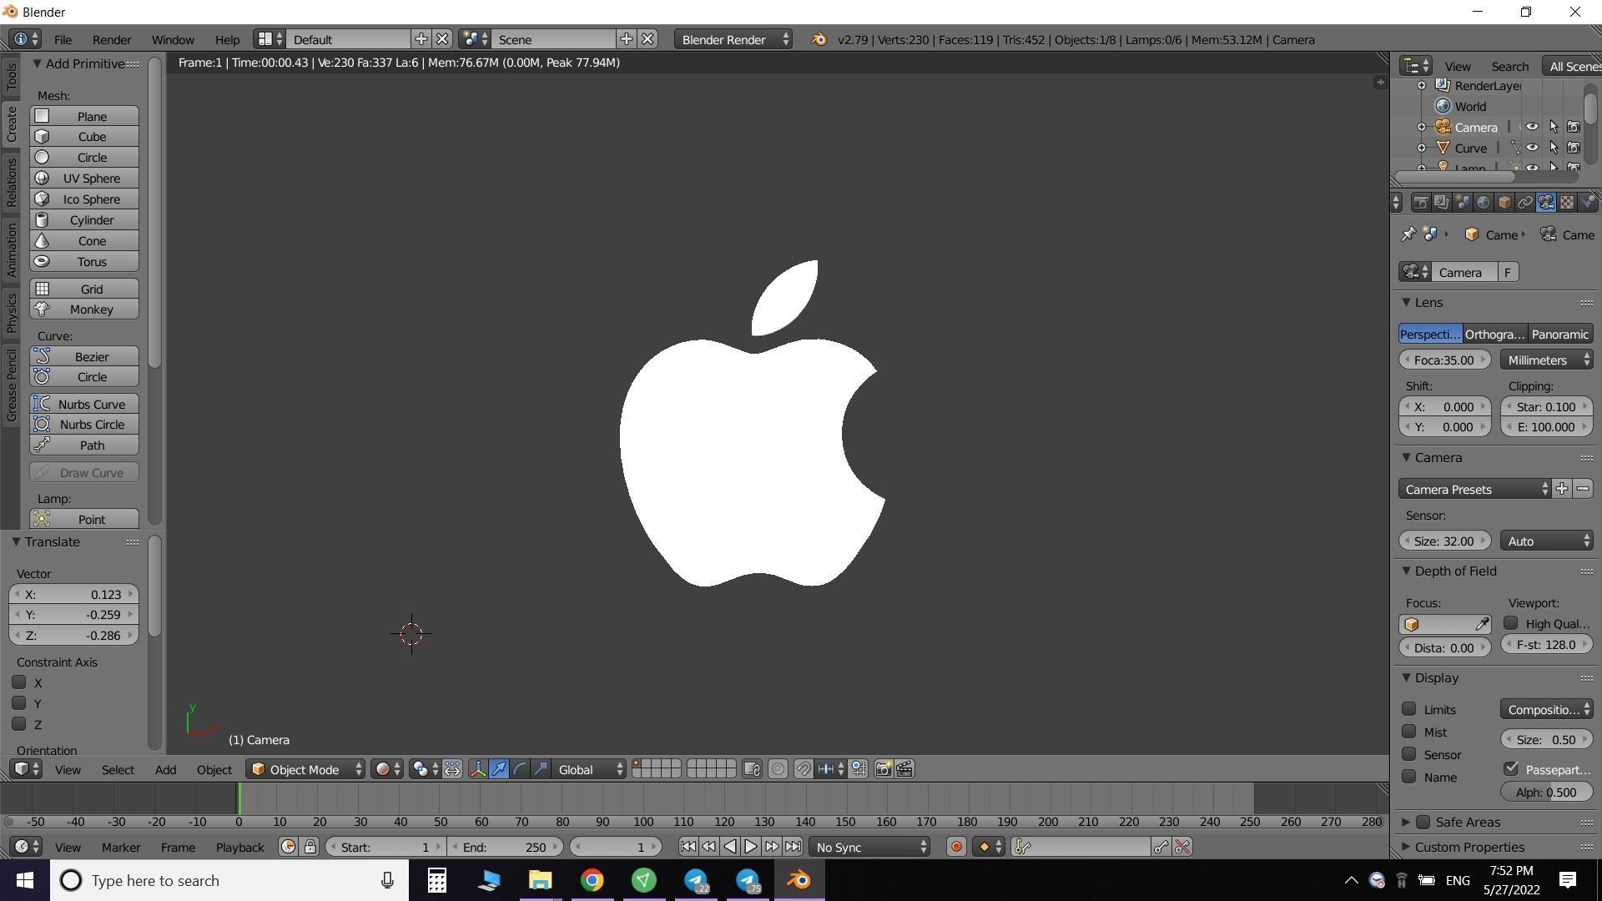
Task: Enable the Limits display checkbox
Action: coord(1409,709)
